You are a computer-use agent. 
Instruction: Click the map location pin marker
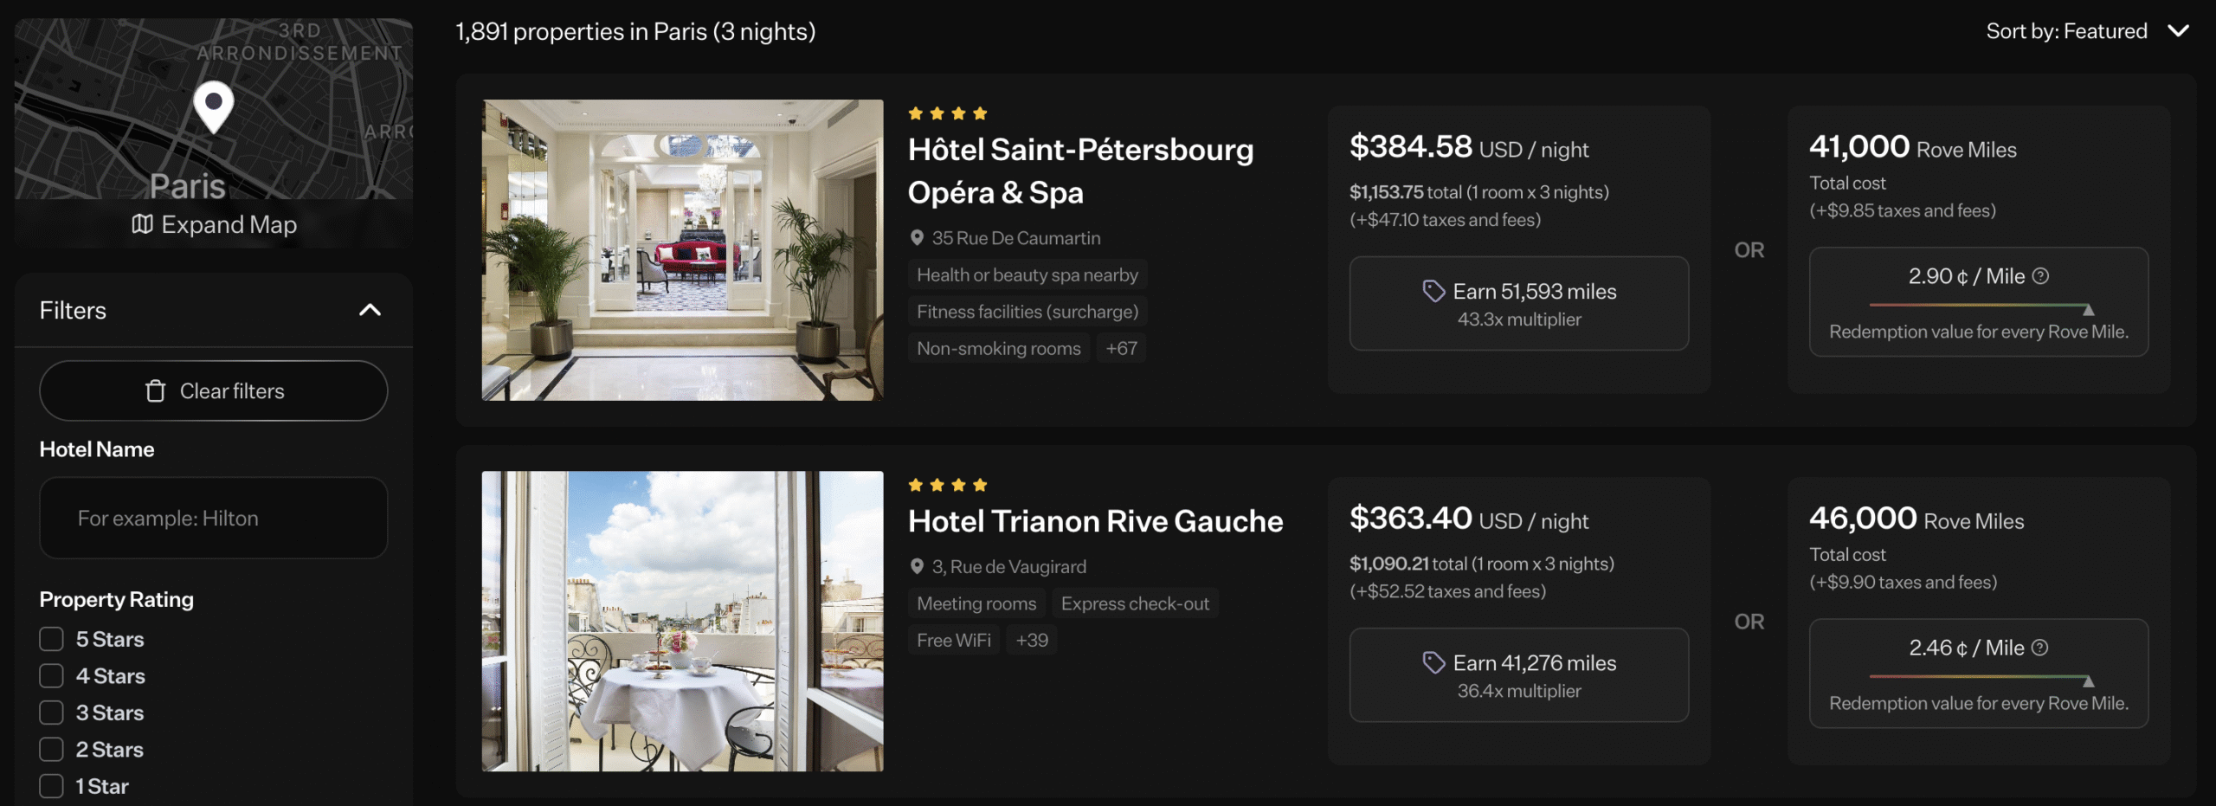pyautogui.click(x=214, y=106)
